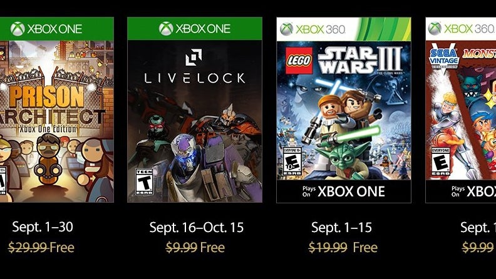The image size is (496, 279).
Task: Click the $29.99 Free price label
Action: [x=41, y=247]
